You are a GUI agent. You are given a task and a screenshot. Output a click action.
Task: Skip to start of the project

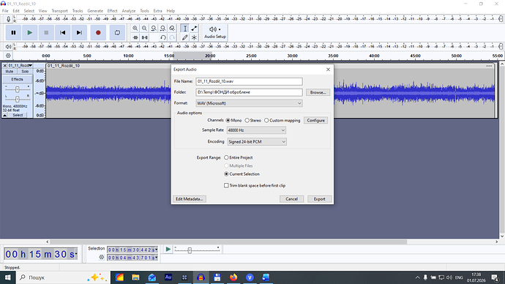pos(62,32)
